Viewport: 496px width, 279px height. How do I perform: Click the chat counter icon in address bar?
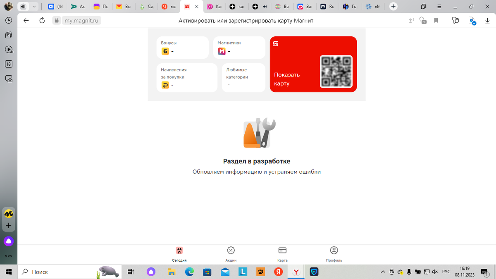click(x=422, y=20)
